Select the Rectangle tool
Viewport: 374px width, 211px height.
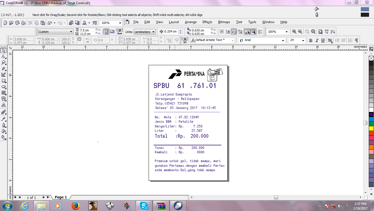pos(4,81)
